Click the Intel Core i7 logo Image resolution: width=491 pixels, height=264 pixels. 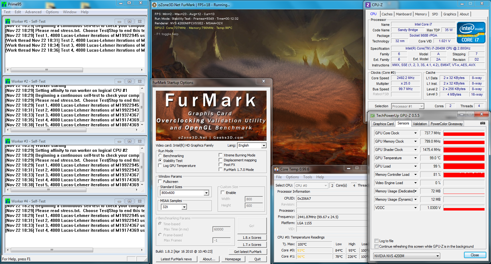pos(471,33)
